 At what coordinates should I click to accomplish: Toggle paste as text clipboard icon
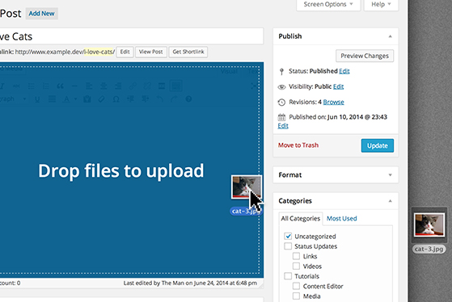click(87, 99)
